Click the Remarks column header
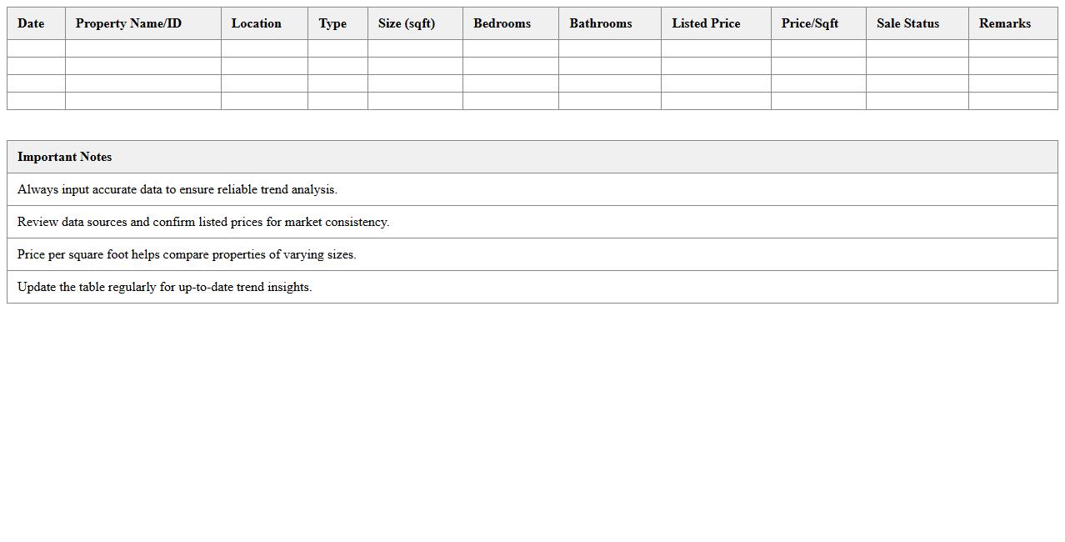The image size is (1065, 542). 1005,23
